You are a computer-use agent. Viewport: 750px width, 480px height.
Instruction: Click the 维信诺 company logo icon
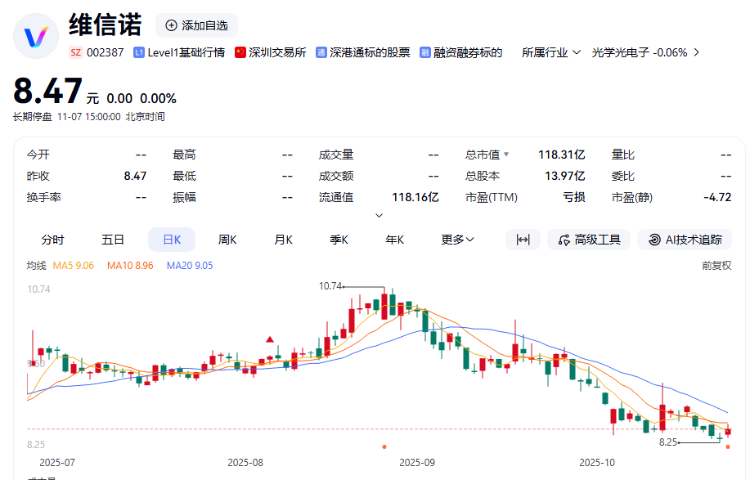[x=37, y=37]
